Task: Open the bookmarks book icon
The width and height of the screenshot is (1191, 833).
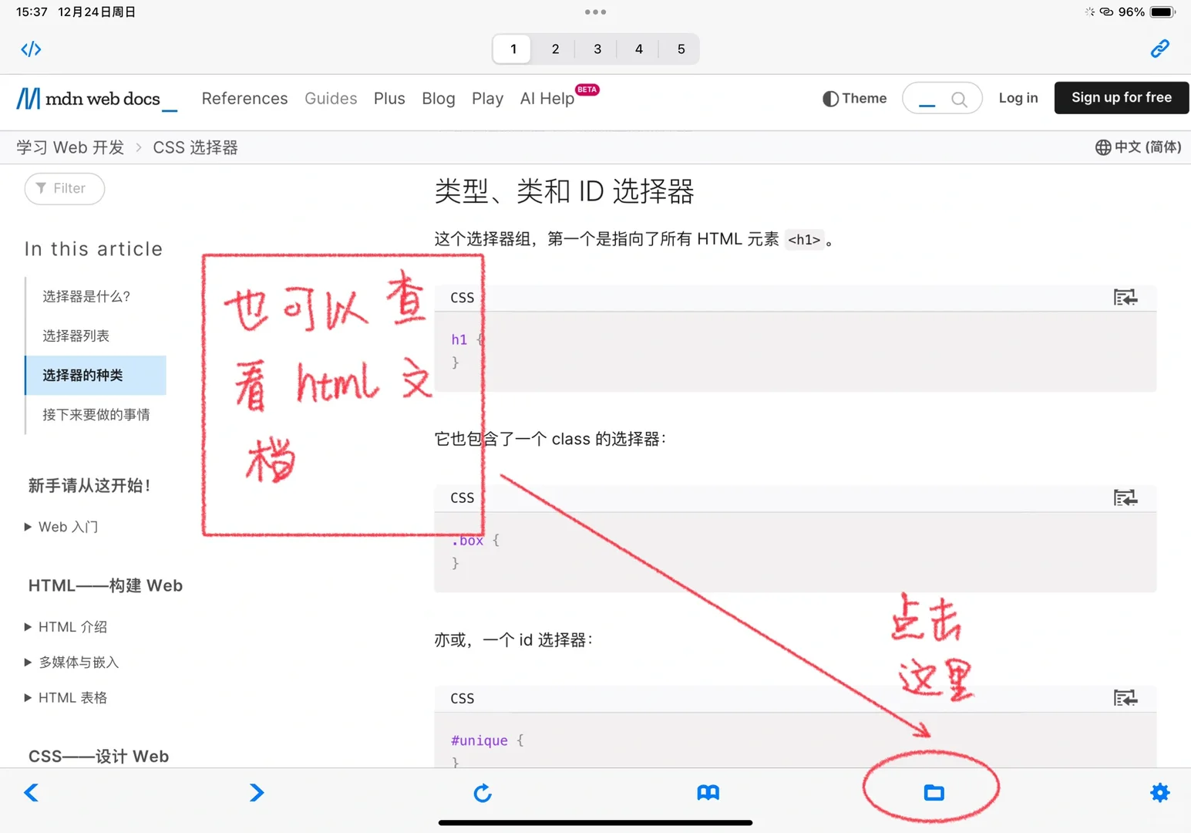Action: (x=708, y=792)
